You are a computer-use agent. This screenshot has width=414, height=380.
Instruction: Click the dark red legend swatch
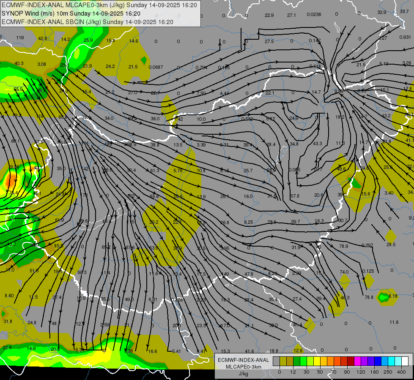(351, 361)
